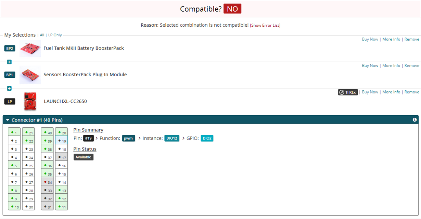Select pin 8 in connector

tap(14, 190)
